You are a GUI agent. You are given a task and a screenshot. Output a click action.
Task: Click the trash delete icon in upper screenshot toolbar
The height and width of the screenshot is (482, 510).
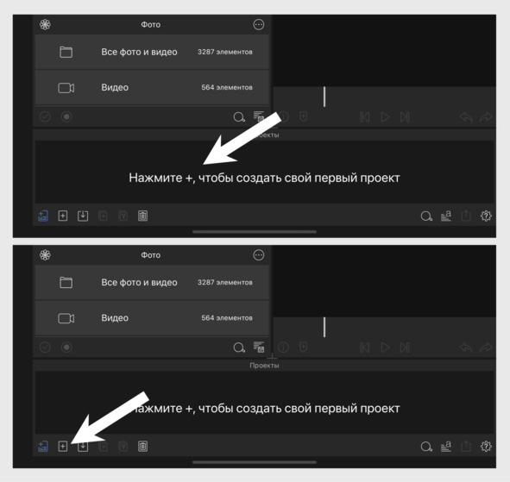click(x=142, y=216)
